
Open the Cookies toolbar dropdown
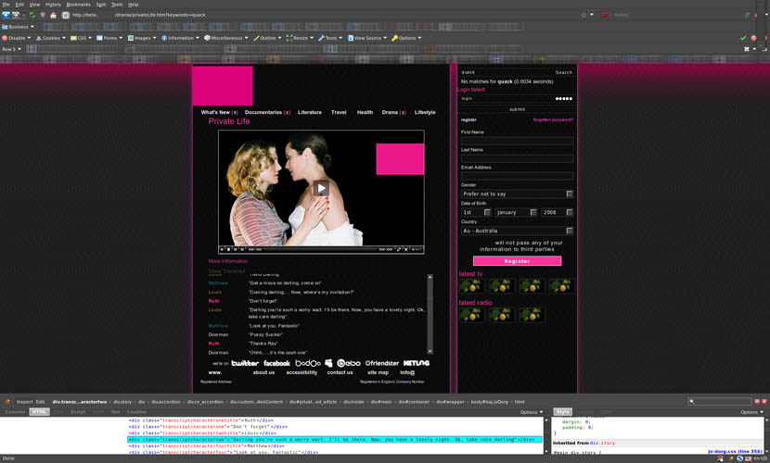coord(51,38)
